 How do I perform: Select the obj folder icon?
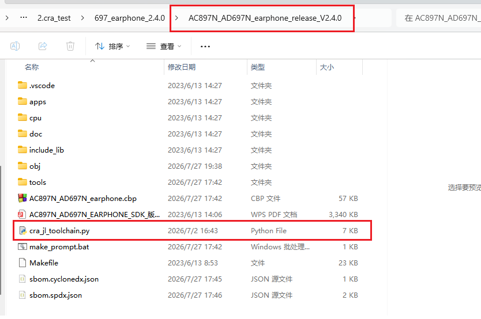[22, 166]
